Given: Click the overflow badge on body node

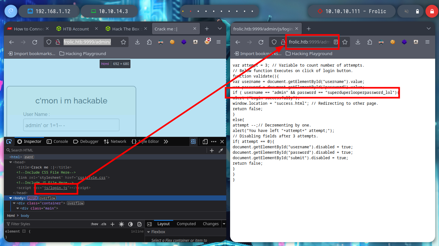Looking at the screenshot, I should (x=48, y=198).
